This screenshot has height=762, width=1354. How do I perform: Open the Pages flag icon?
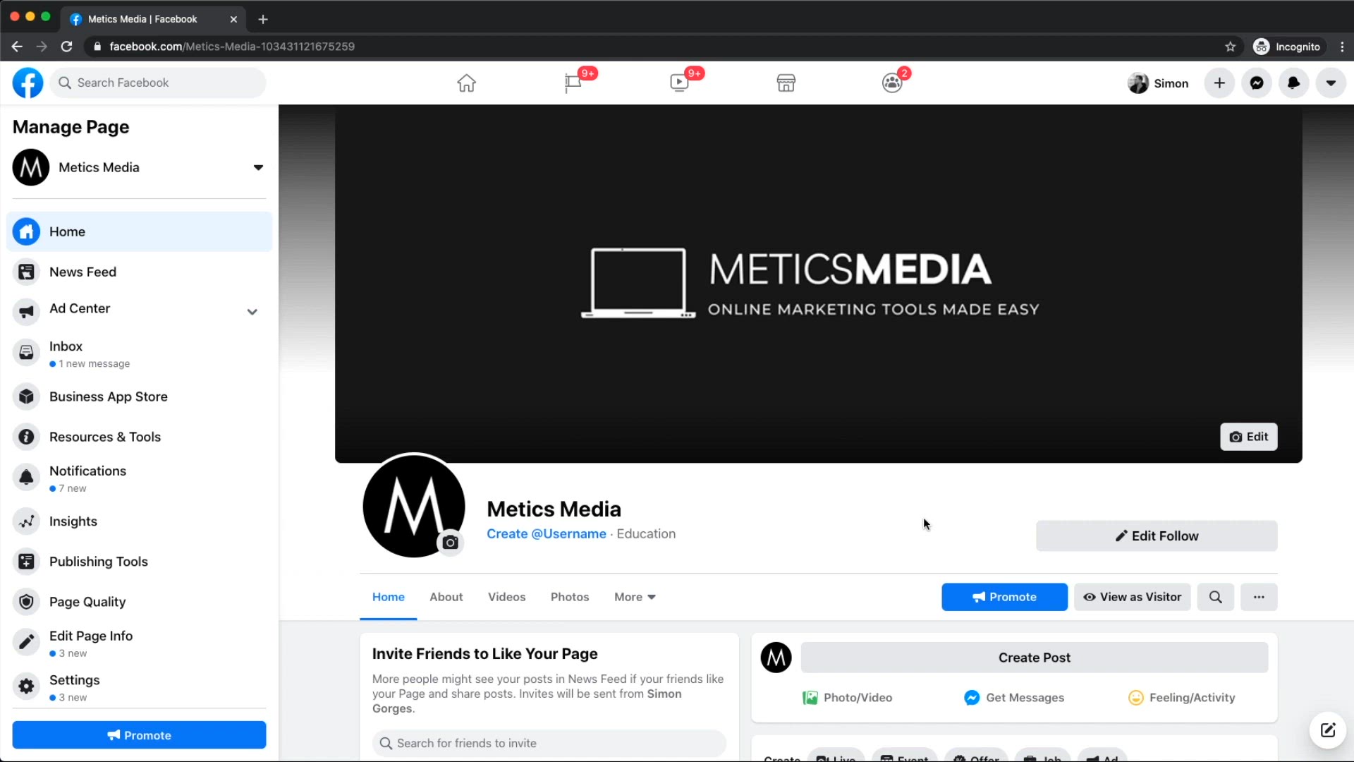coord(573,83)
